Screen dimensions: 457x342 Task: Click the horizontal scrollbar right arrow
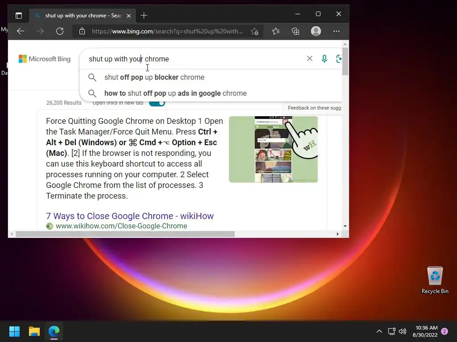(337, 234)
